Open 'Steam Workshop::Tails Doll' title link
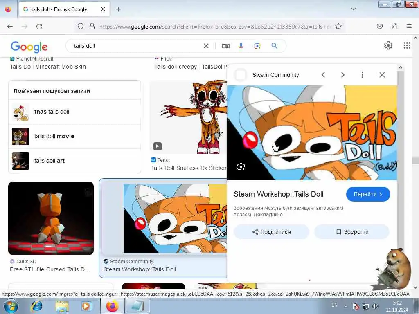 278,194
